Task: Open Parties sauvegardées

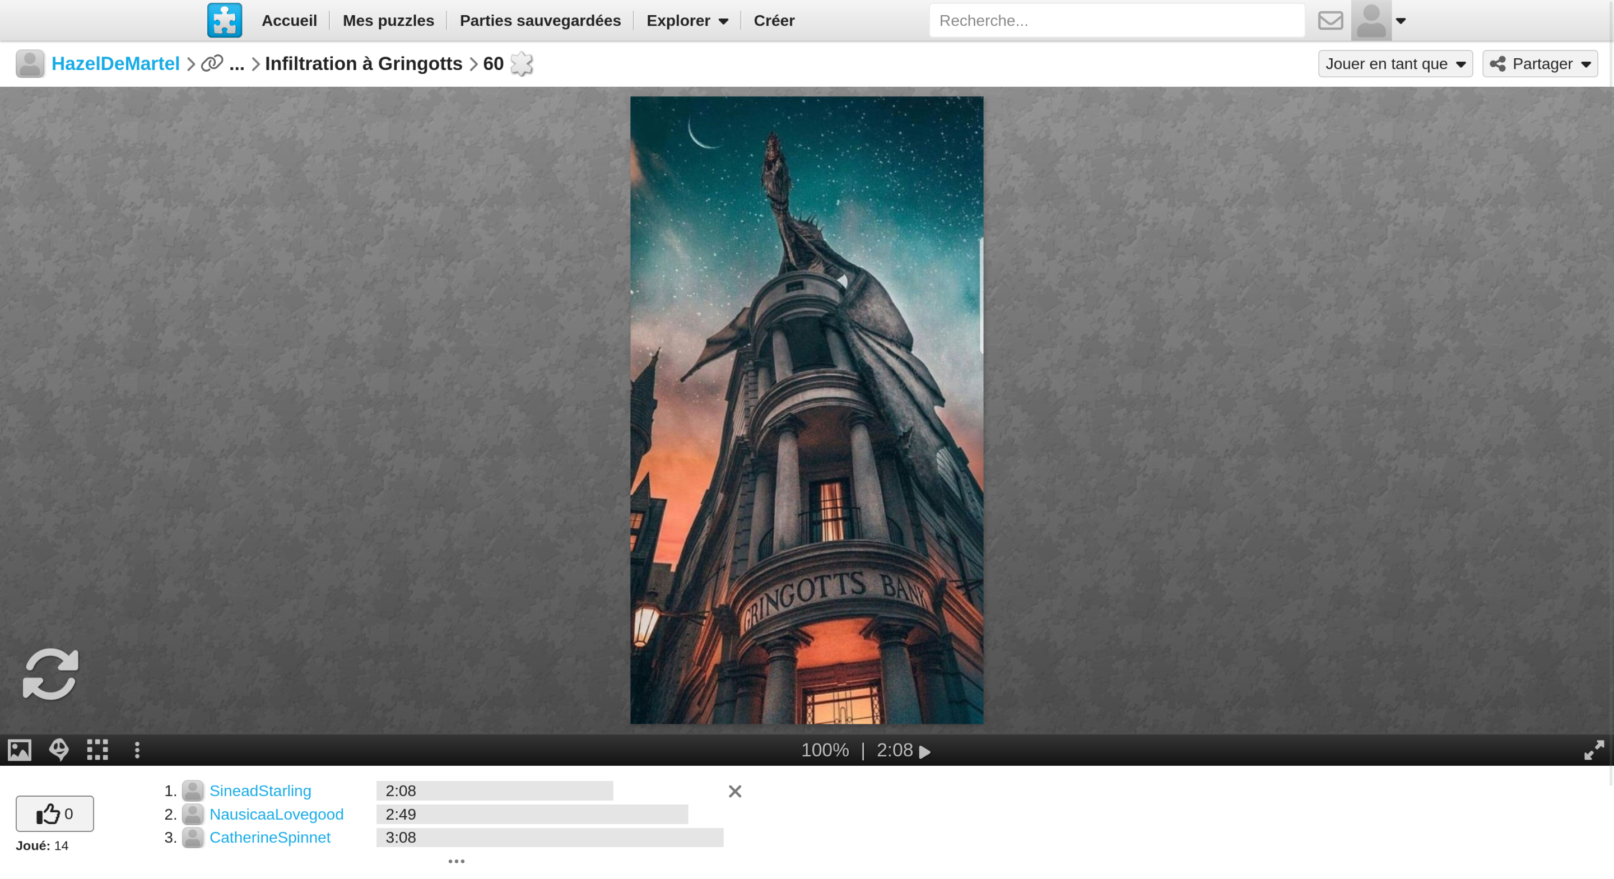Action: click(x=540, y=21)
